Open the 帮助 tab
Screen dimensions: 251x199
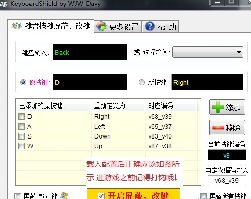tap(160, 26)
